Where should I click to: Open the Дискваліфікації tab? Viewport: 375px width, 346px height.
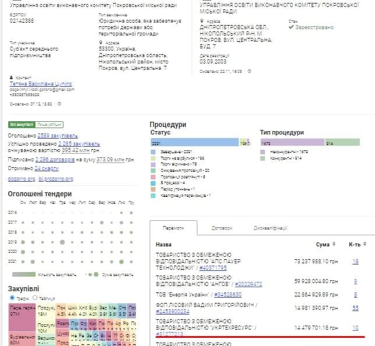point(270,228)
